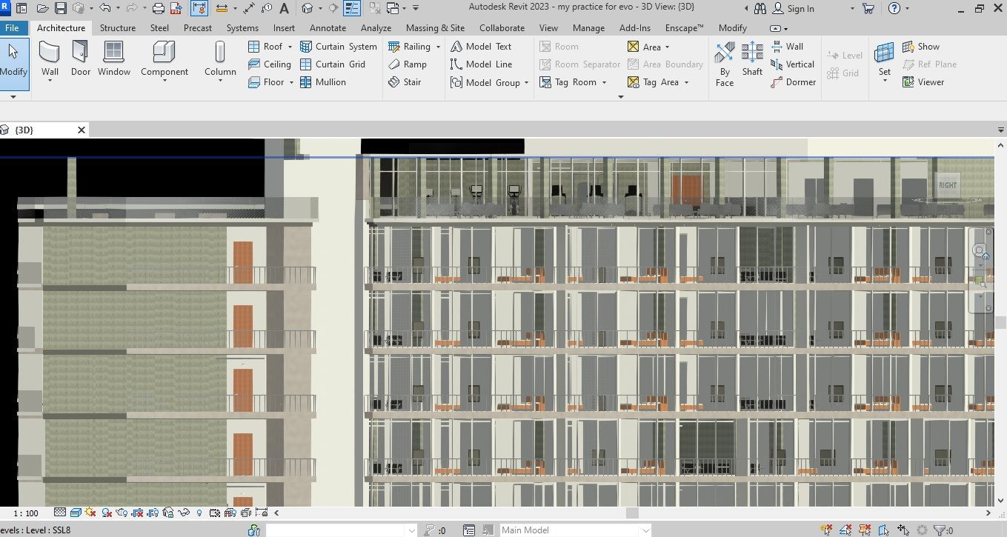Toggle Select Elements by Face in status bar
Screen dimensions: 1007x537
click(x=883, y=530)
